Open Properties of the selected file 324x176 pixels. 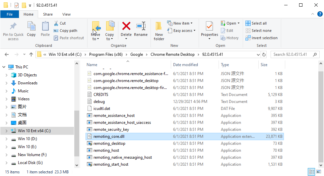click(x=209, y=31)
